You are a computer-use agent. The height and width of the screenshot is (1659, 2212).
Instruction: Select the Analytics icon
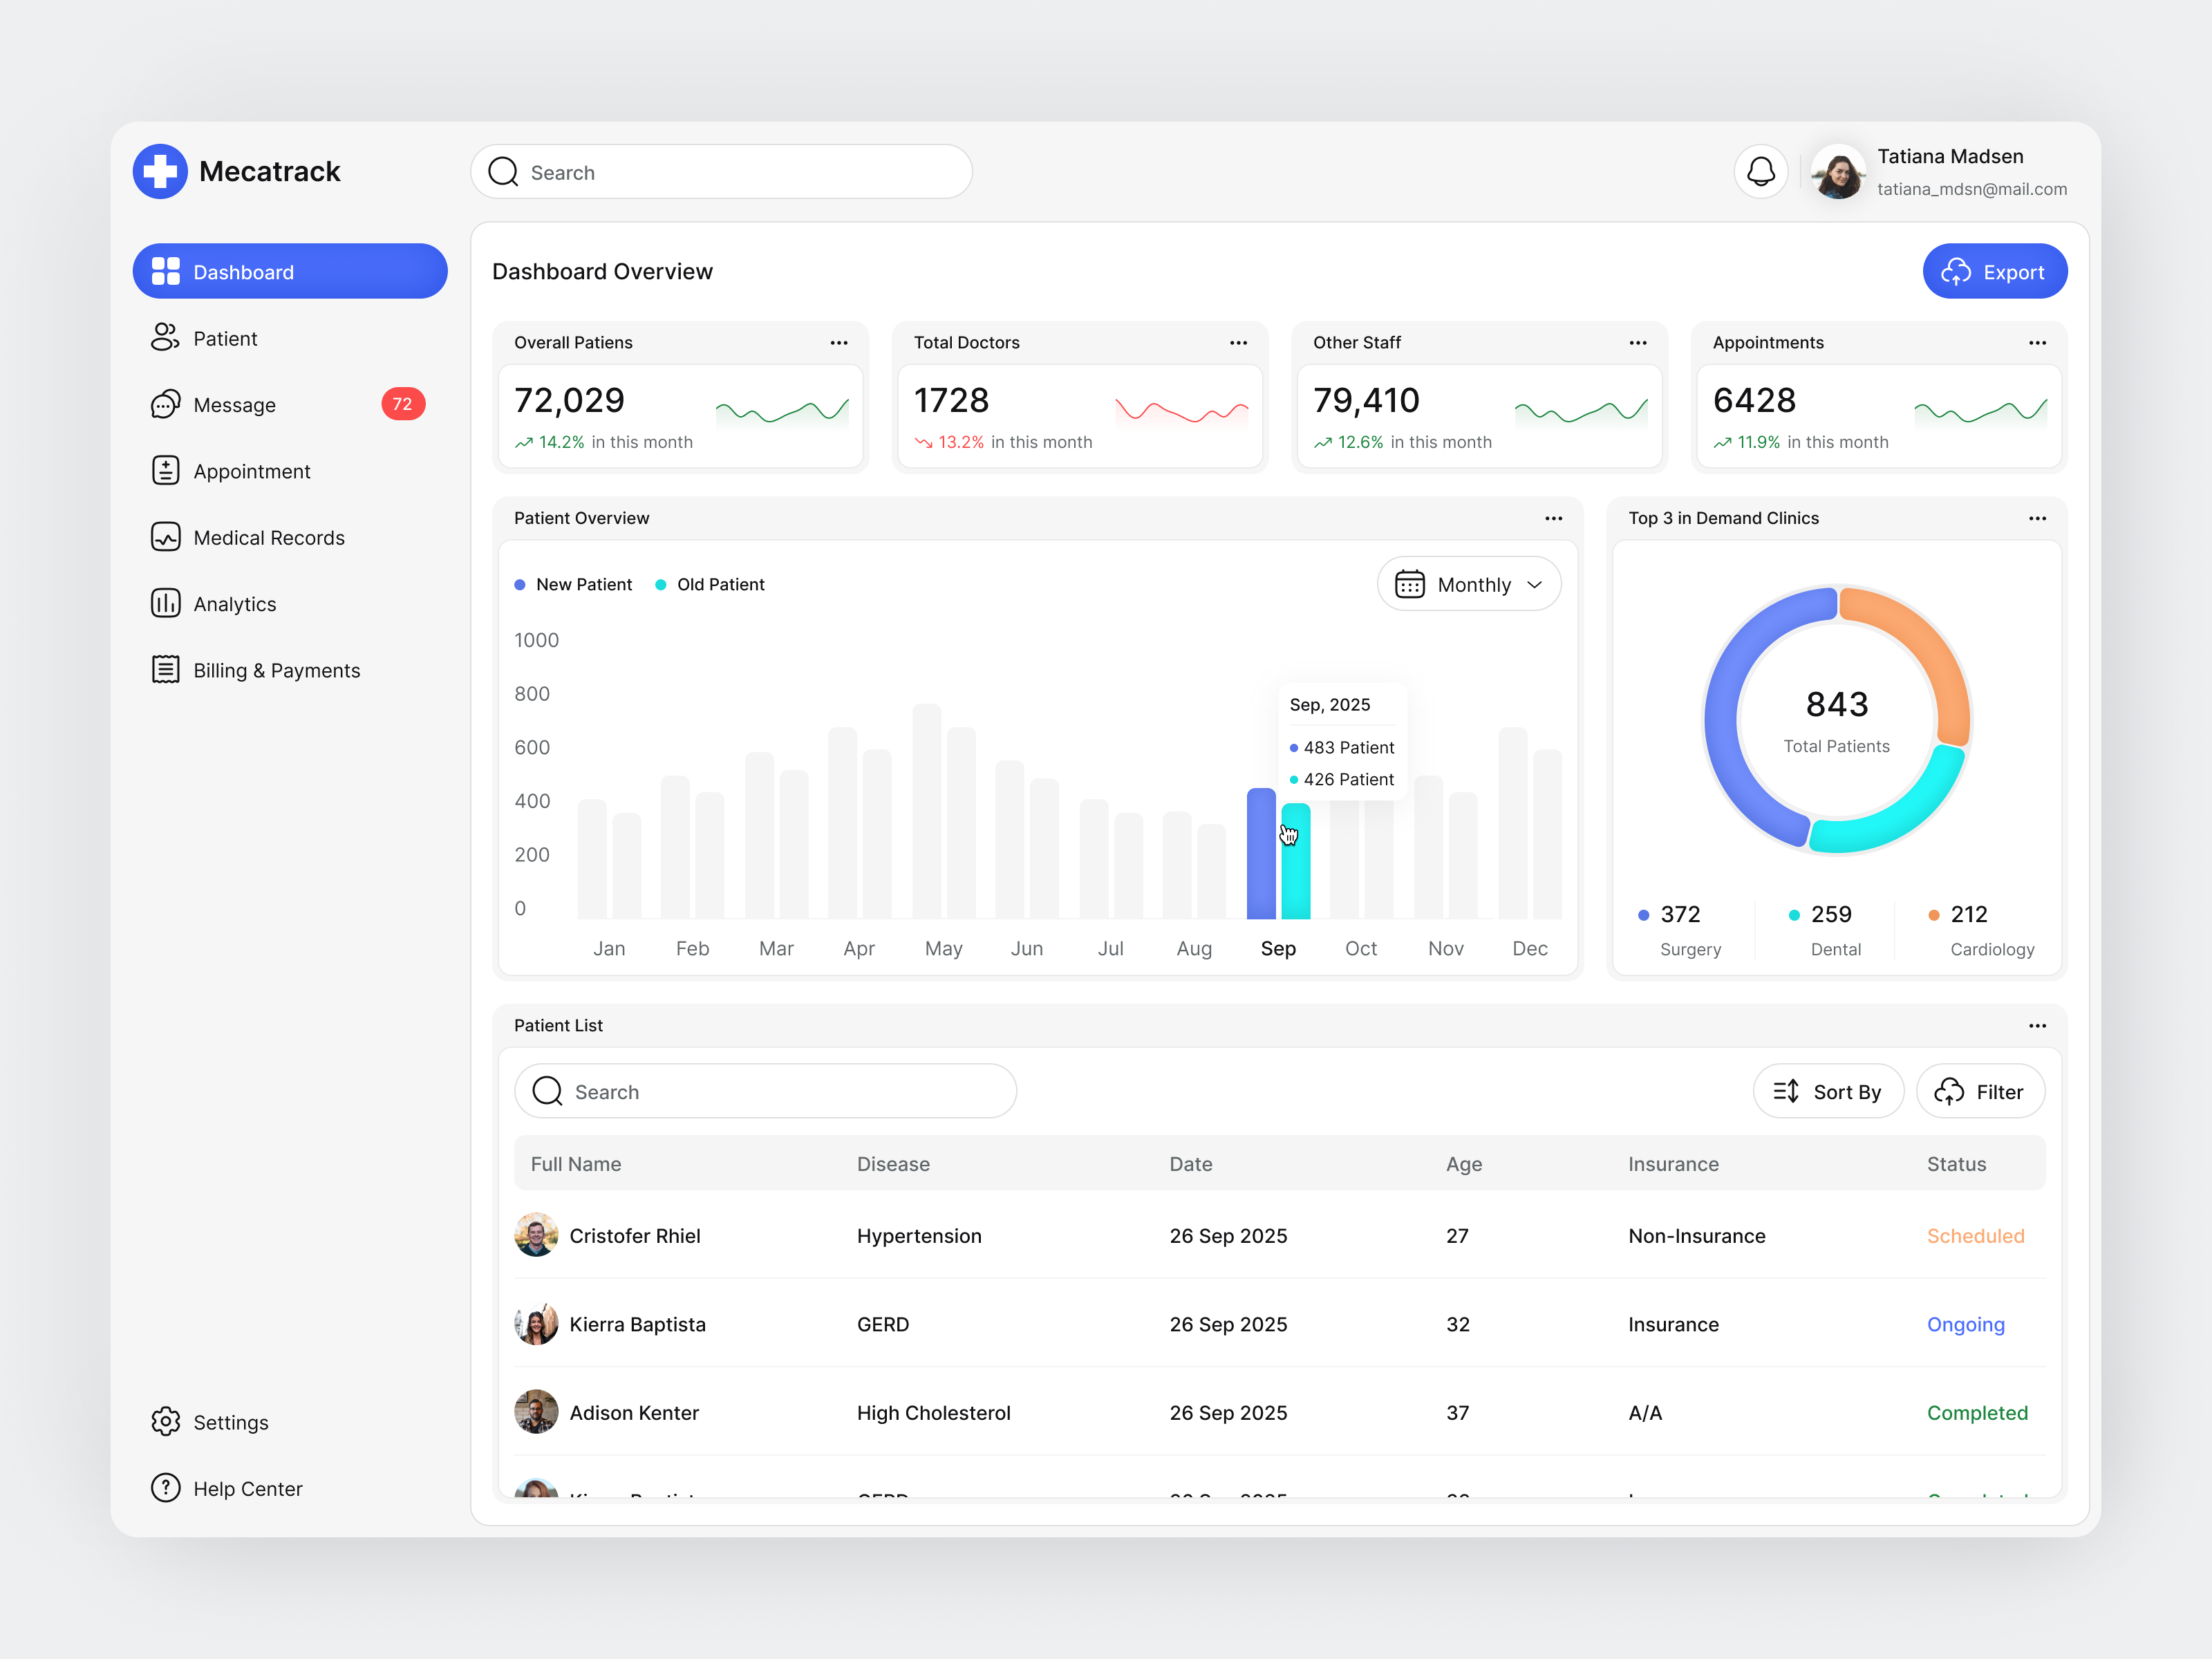(x=166, y=603)
